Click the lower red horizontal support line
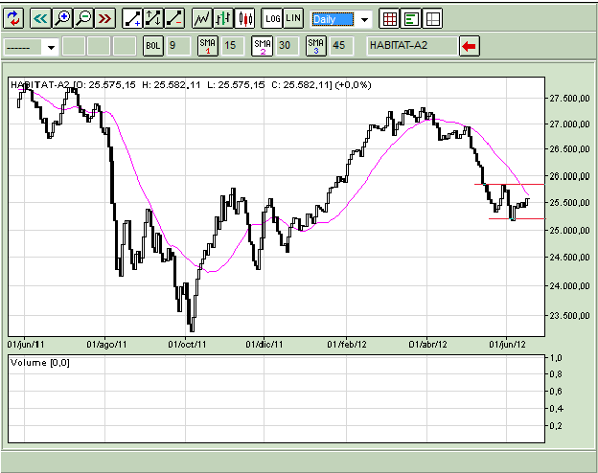Image resolution: width=598 pixels, height=473 pixels. (x=517, y=218)
